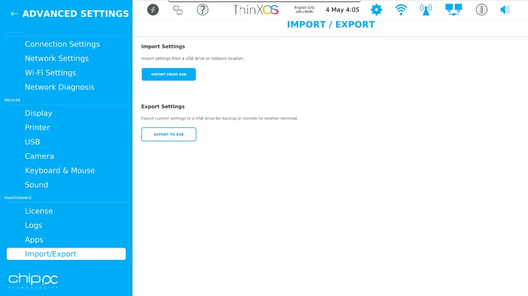Screen dimensions: 528x296
Task: Open the network computers connection icon
Action: coord(454,10)
